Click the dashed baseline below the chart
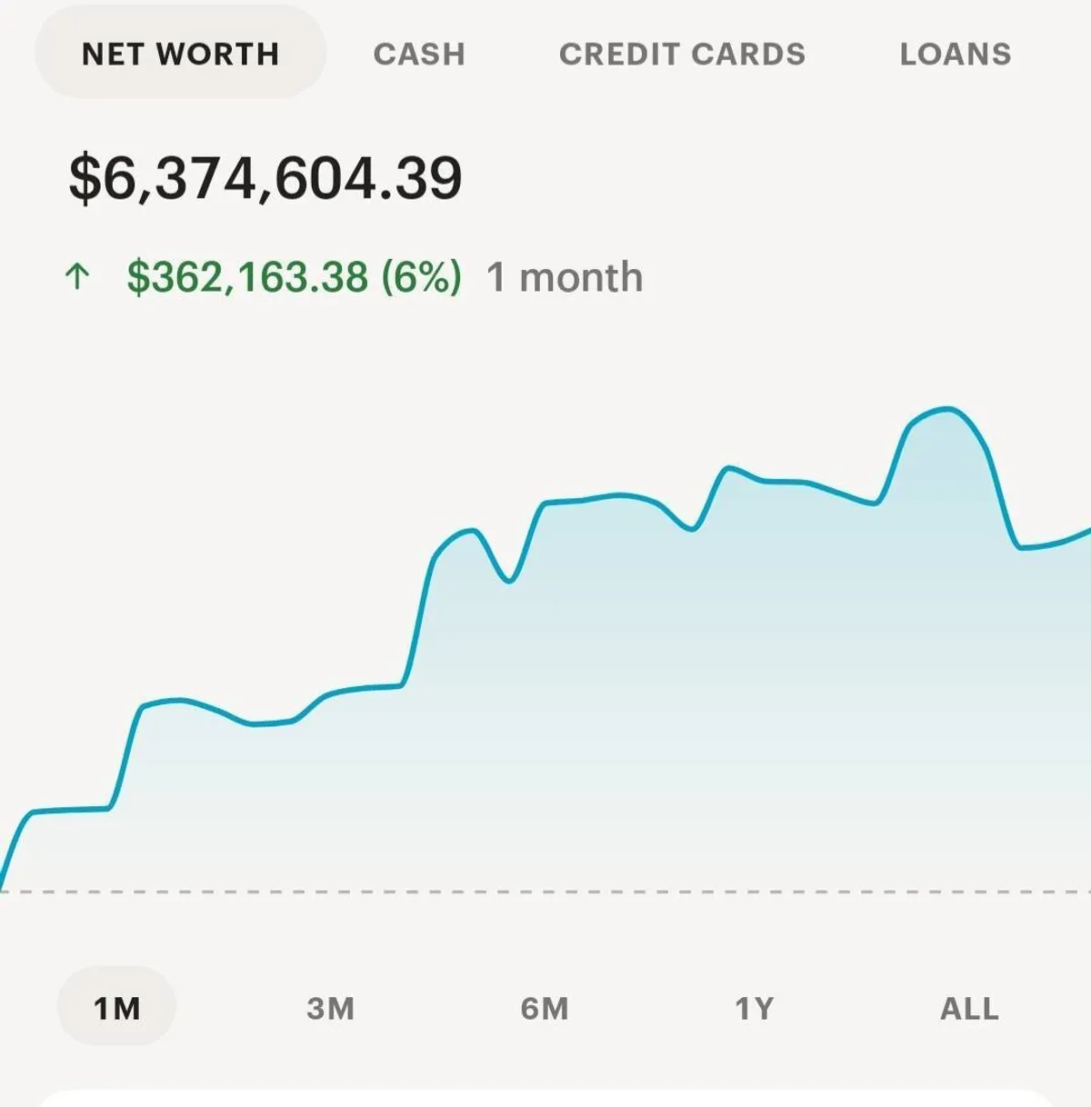The image size is (1091, 1107). coord(545,892)
